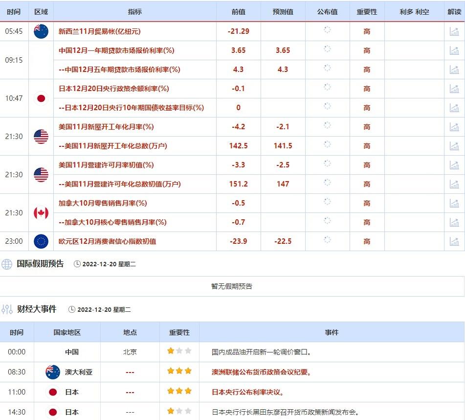Click the 重要性 column header in indicator table
The image size is (465, 420).
click(367, 12)
